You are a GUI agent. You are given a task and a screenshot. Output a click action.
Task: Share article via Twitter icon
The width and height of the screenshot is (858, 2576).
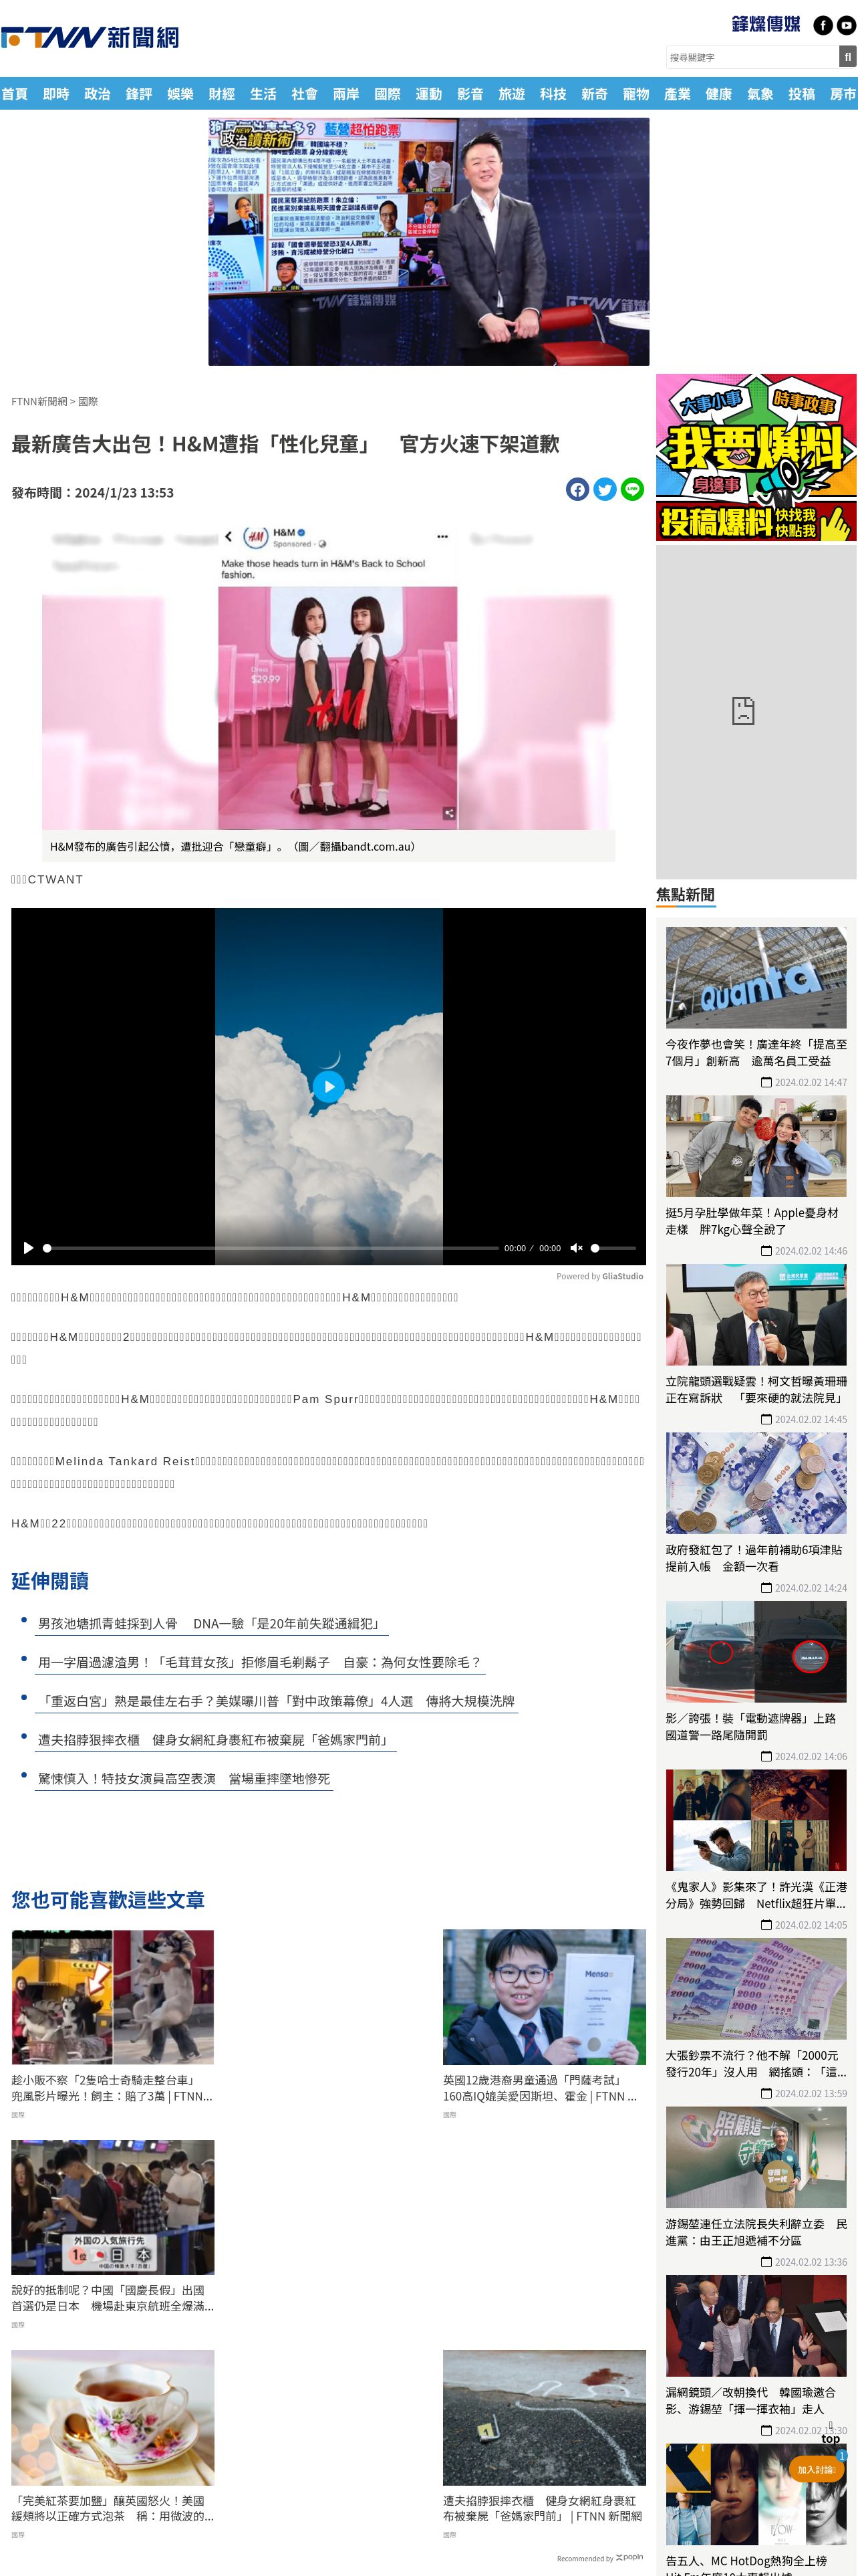click(x=604, y=489)
